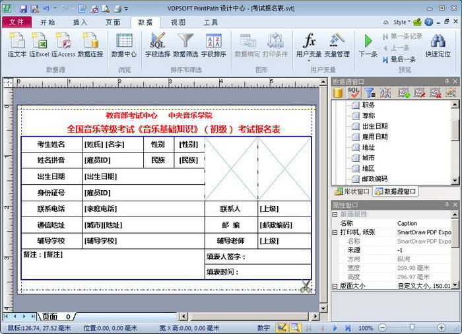
Task: Open 变量管理 variable manager
Action: pyautogui.click(x=337, y=45)
